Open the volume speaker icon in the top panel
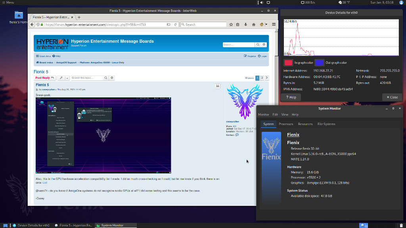The image size is (406, 228). 262,2
